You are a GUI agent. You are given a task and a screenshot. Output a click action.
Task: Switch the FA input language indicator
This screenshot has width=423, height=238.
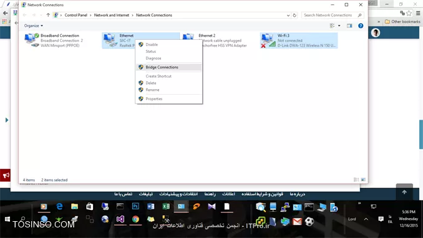point(390,219)
